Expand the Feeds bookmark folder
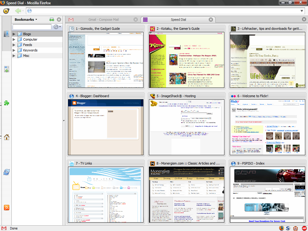The width and height of the screenshot is (308, 231). coord(14,45)
